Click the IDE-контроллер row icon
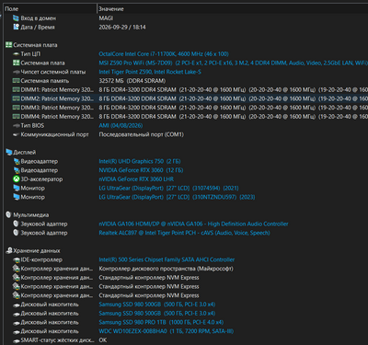368x345 pixels. point(17,259)
